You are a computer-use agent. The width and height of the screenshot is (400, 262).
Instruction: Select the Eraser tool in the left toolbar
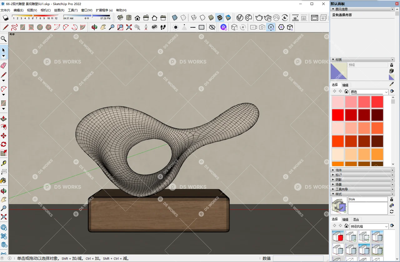tap(4, 66)
